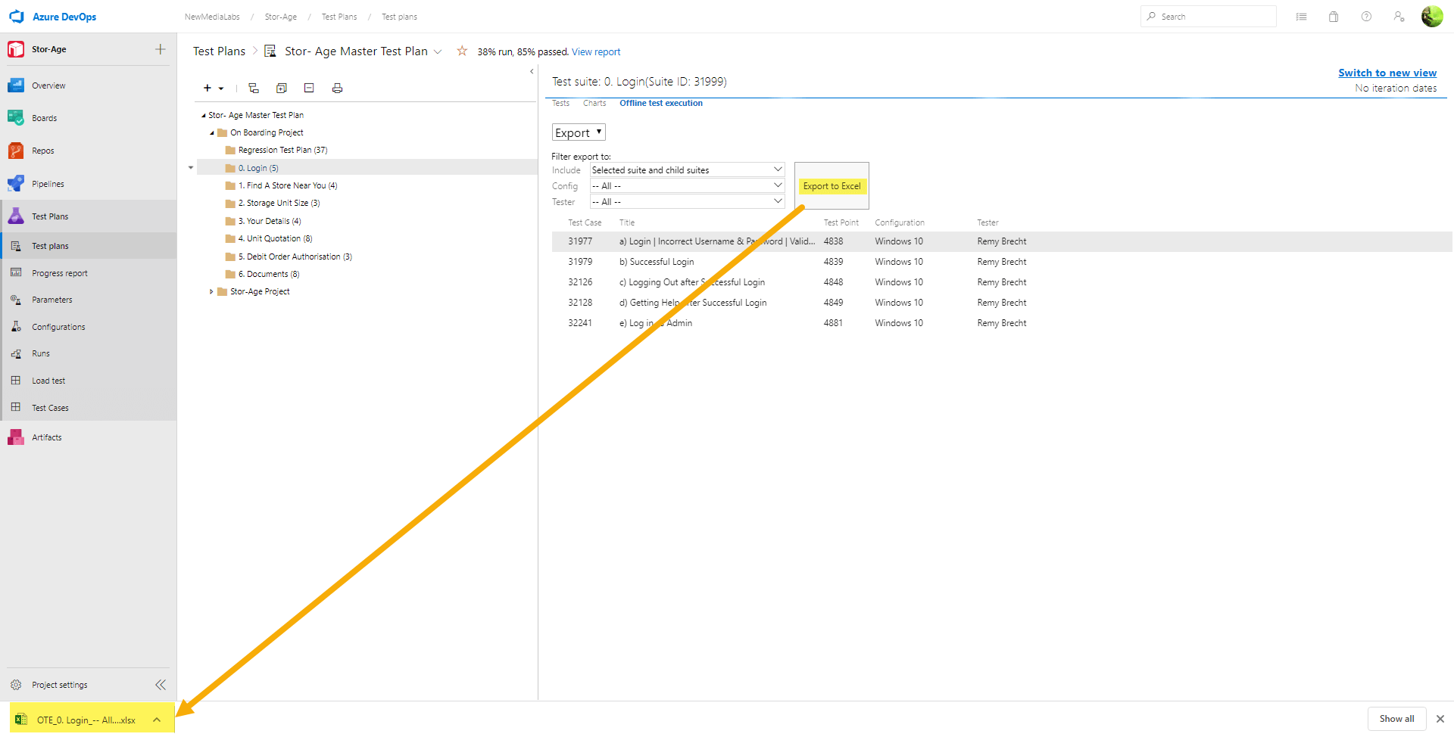Open Project settings gear

[x=16, y=685]
